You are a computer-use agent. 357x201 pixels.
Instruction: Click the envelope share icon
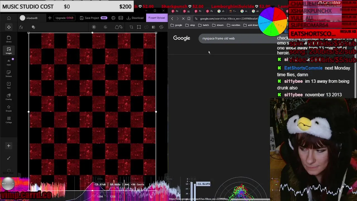(x=121, y=18)
